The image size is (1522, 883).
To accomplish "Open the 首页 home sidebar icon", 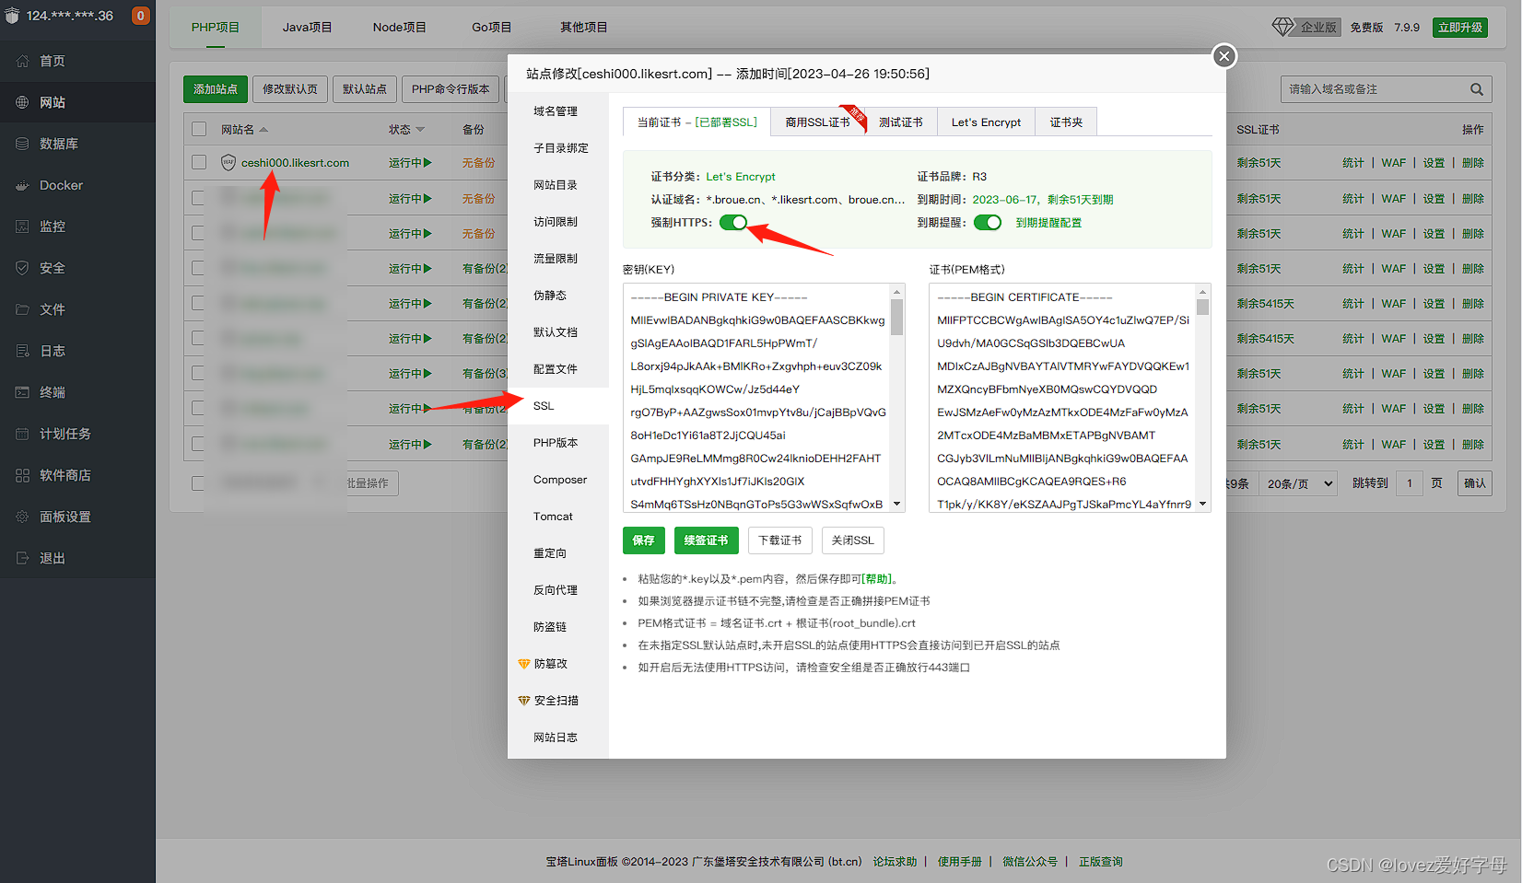I will (x=22, y=61).
